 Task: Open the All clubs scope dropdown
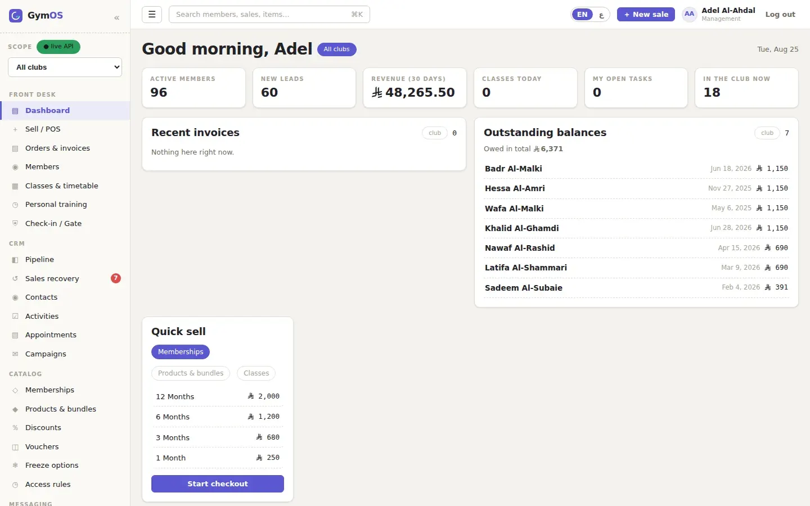[65, 67]
